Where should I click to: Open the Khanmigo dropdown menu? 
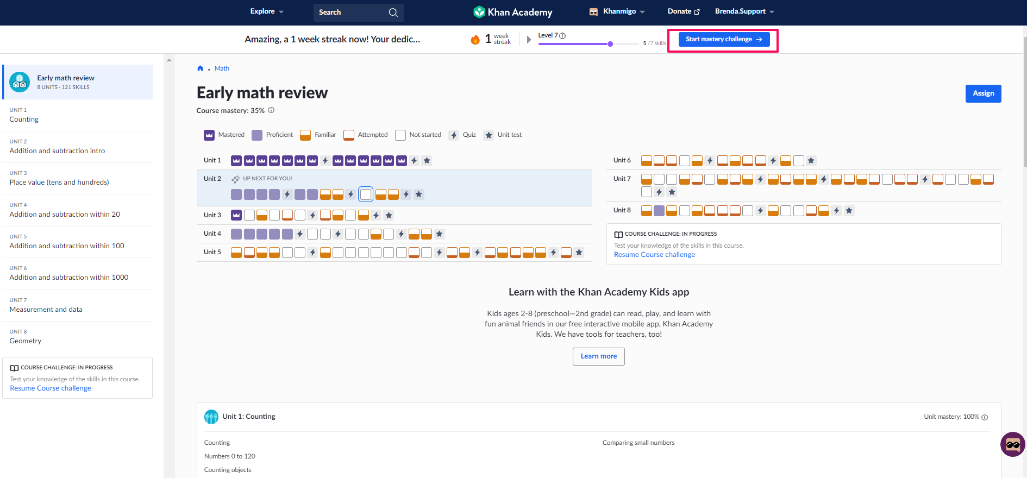(617, 11)
